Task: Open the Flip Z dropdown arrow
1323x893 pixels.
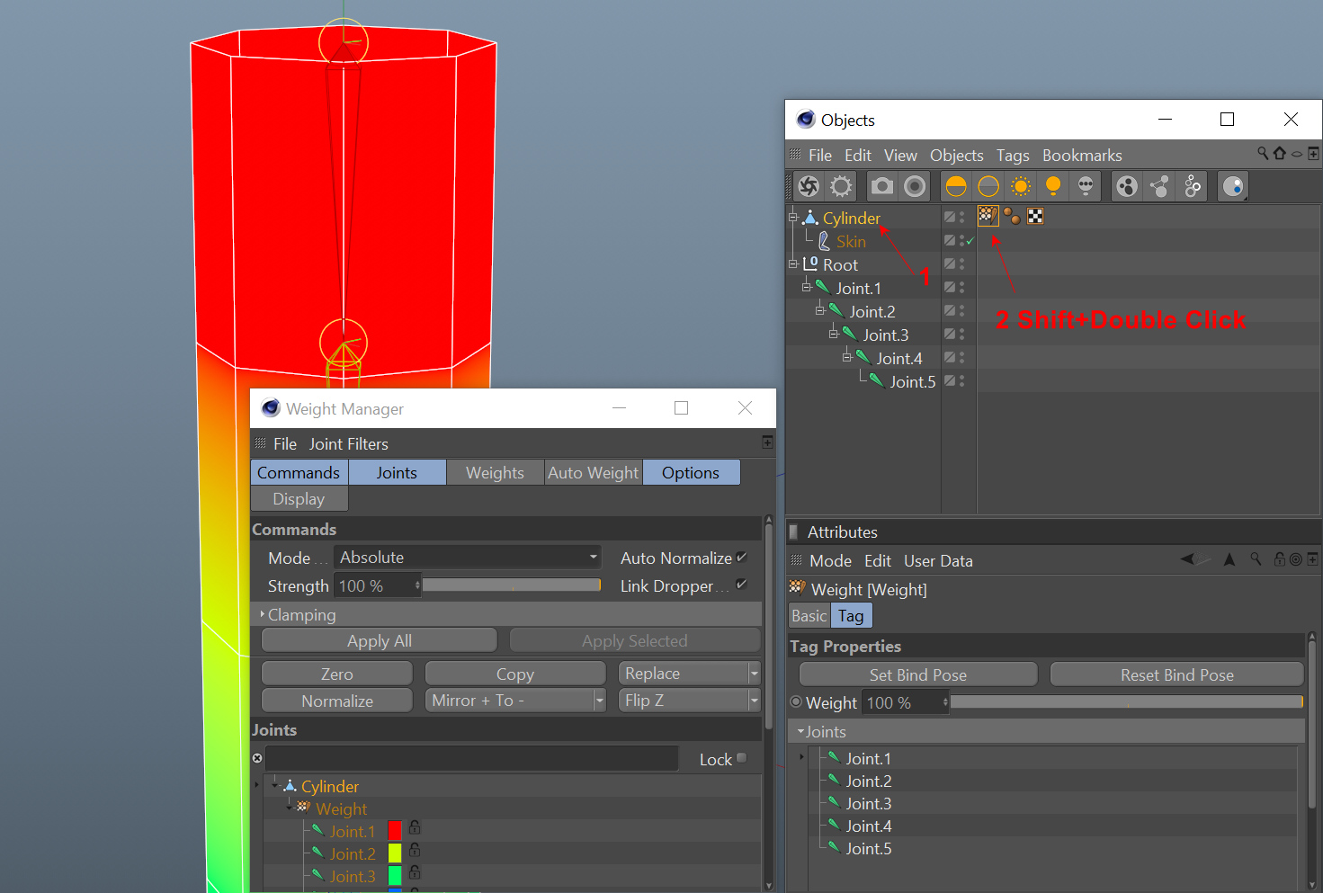Action: 754,700
